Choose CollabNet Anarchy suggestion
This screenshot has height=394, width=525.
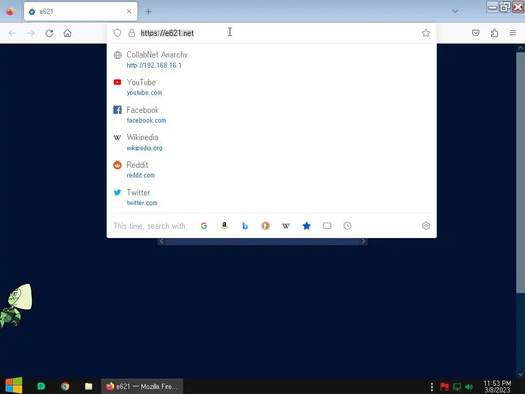click(x=272, y=60)
